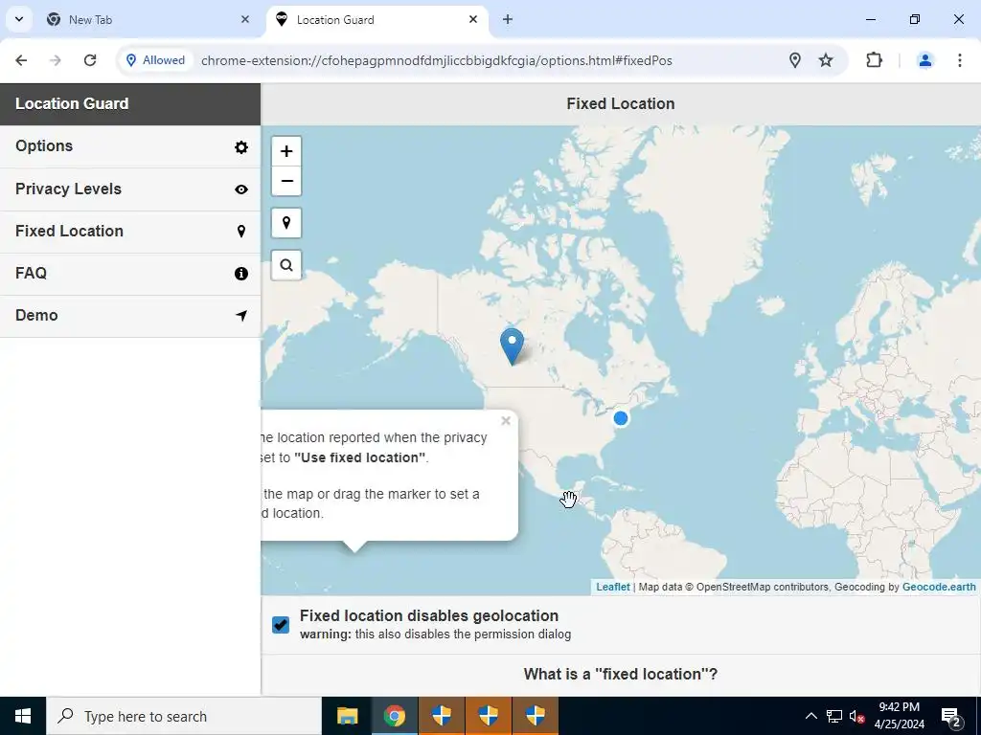Click the muted volume tray icon
Viewport: 981px width, 735px height.
(x=856, y=716)
